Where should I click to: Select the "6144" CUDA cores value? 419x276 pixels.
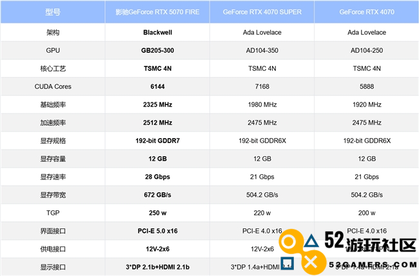tap(157, 86)
